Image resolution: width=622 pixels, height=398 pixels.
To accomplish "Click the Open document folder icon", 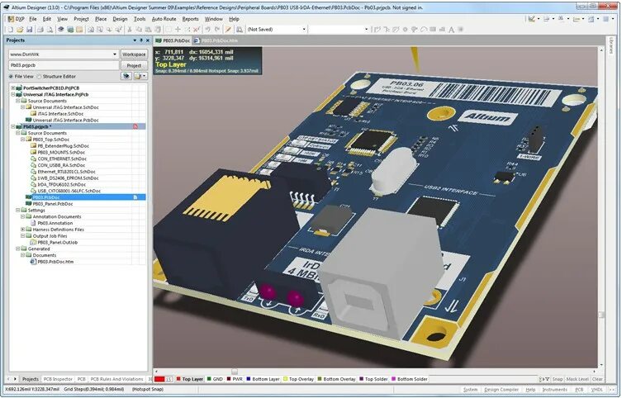I will coord(20,30).
